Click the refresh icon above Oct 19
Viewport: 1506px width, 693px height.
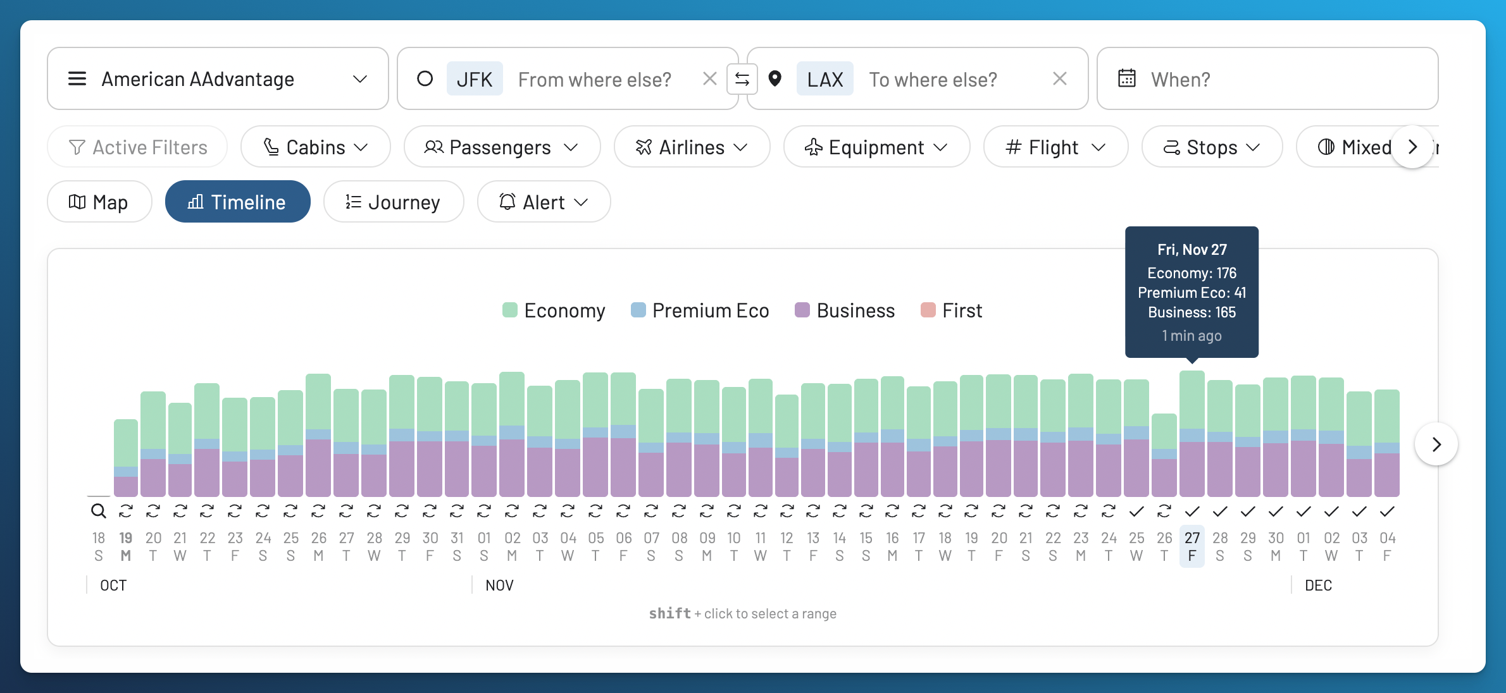[126, 511]
